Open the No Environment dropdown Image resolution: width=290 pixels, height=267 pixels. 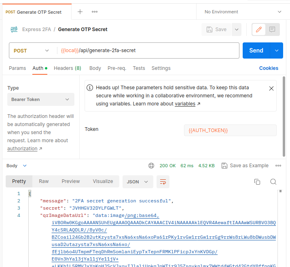coord(243,12)
